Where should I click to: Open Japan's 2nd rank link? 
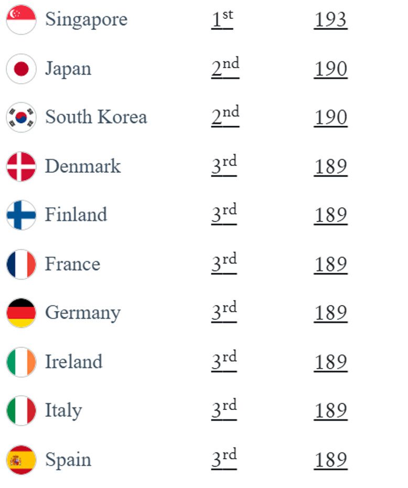tap(225, 68)
